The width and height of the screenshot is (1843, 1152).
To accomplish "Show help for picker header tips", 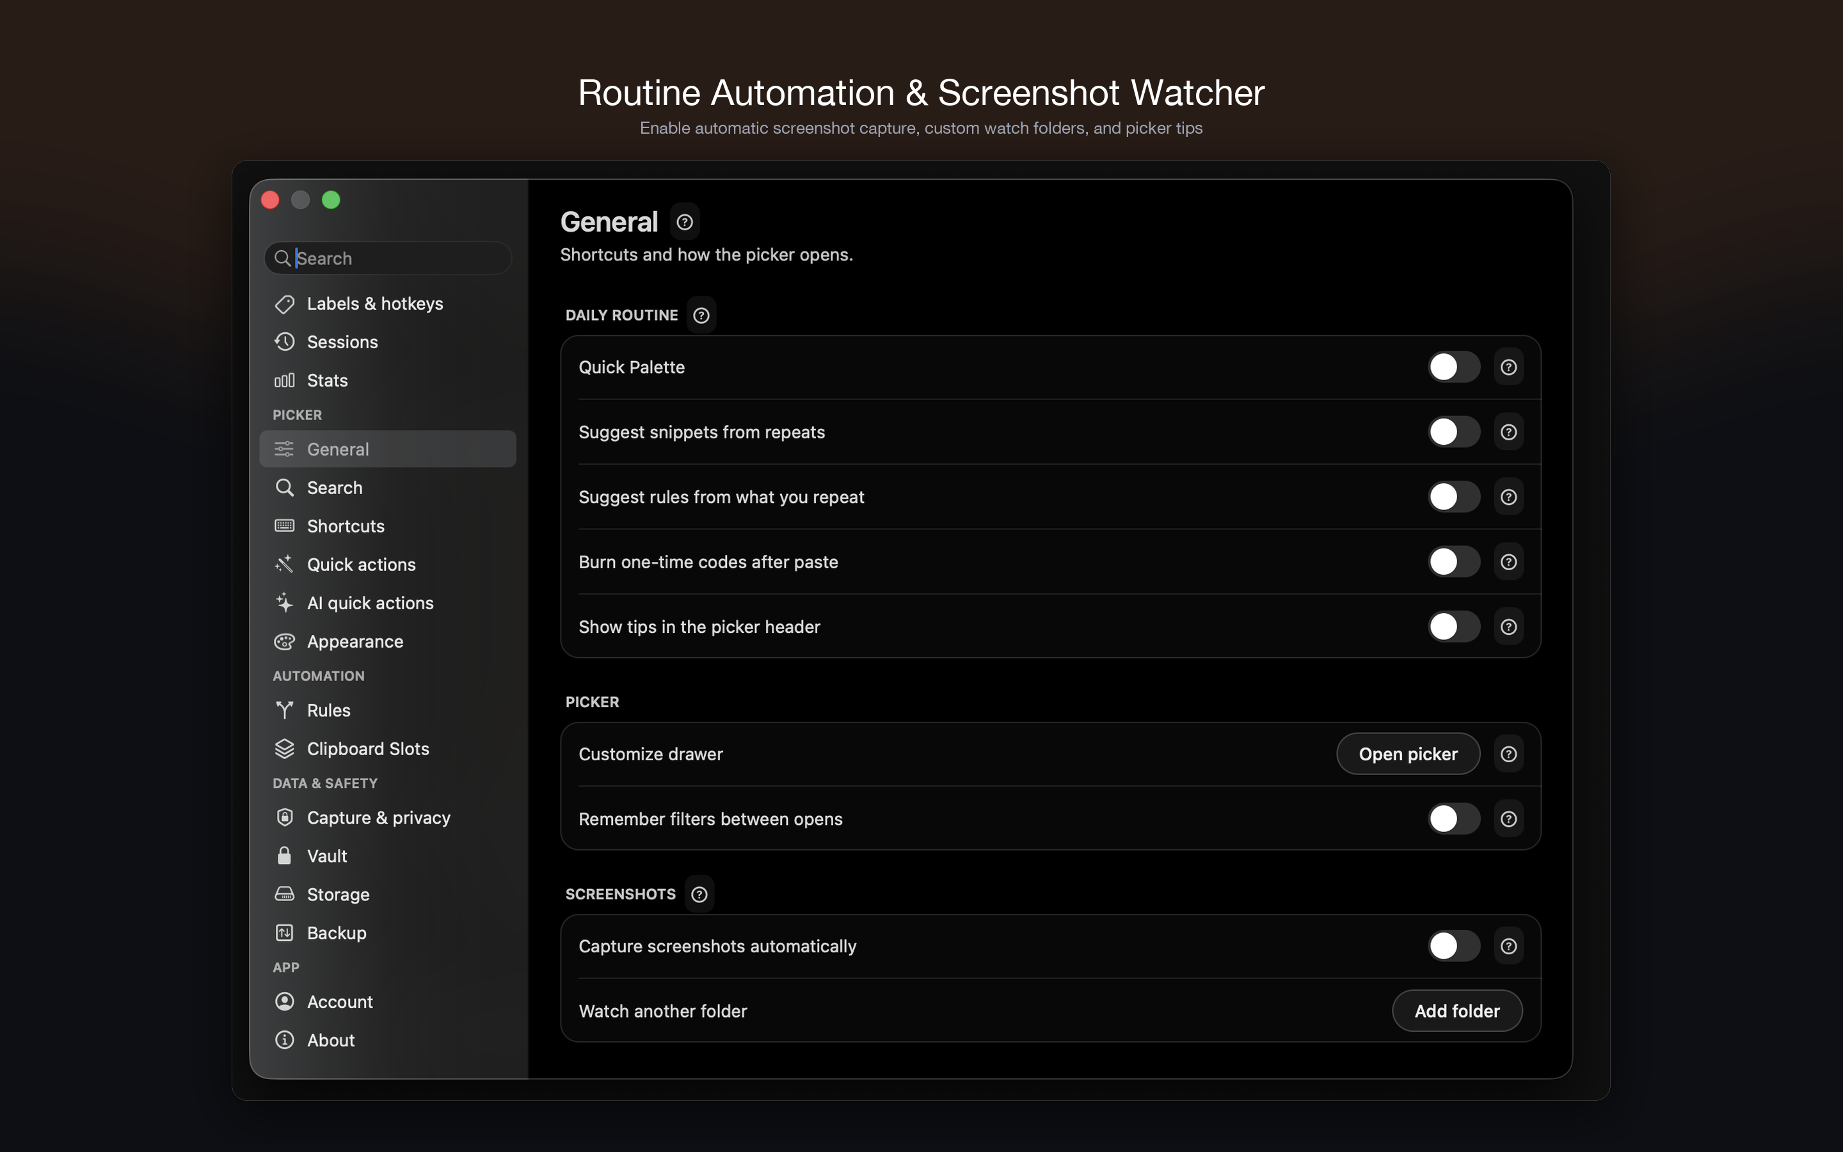I will point(1508,627).
